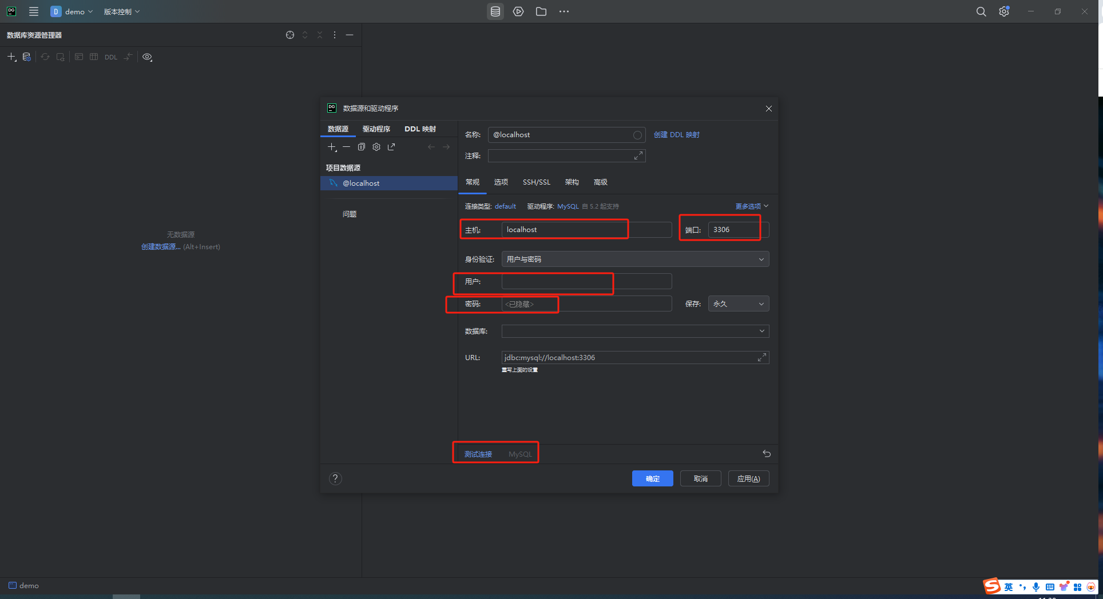
Task: Click the 确定 button
Action: click(x=653, y=478)
